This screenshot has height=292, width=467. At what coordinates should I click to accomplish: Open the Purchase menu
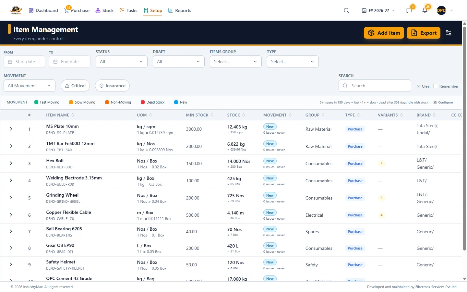(77, 10)
